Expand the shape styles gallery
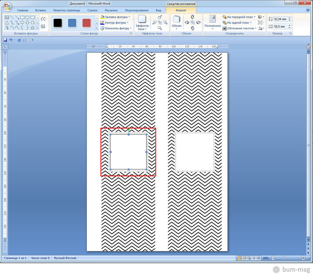The width and height of the screenshot is (313, 275). 97,28
